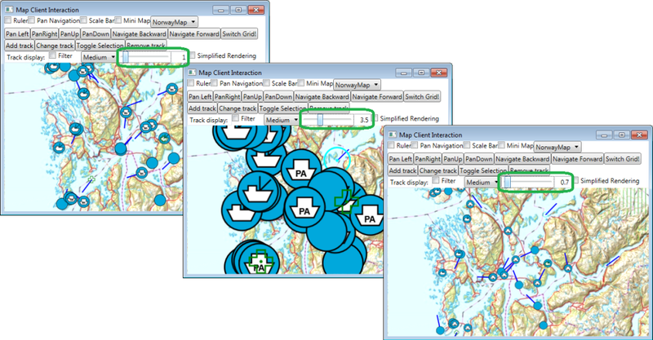653x340 pixels.
Task: Click Add track in the 3.5 window
Action: 202,108
